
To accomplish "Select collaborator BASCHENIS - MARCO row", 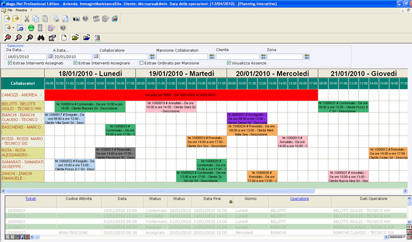I will click(x=23, y=130).
